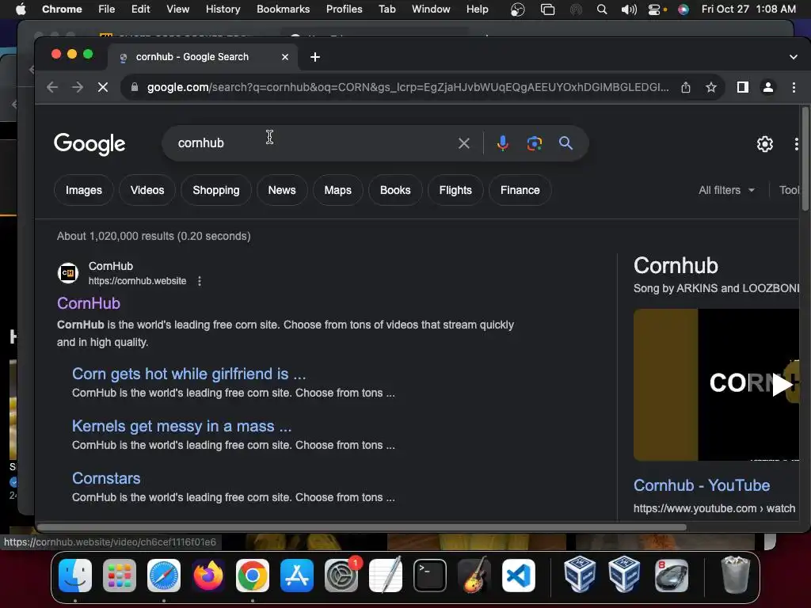Search by image with Lens icon
Image resolution: width=811 pixels, height=608 pixels.
[535, 143]
